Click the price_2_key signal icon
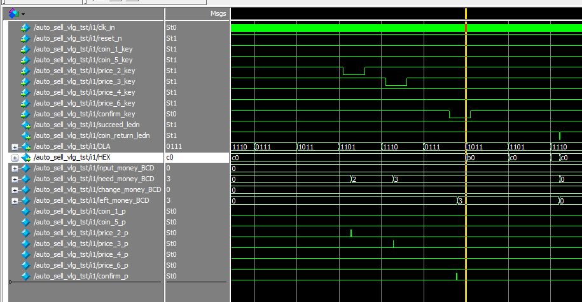The height and width of the screenshot is (302, 582). point(25,71)
